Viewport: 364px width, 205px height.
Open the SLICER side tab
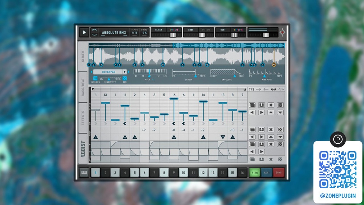[83, 56]
